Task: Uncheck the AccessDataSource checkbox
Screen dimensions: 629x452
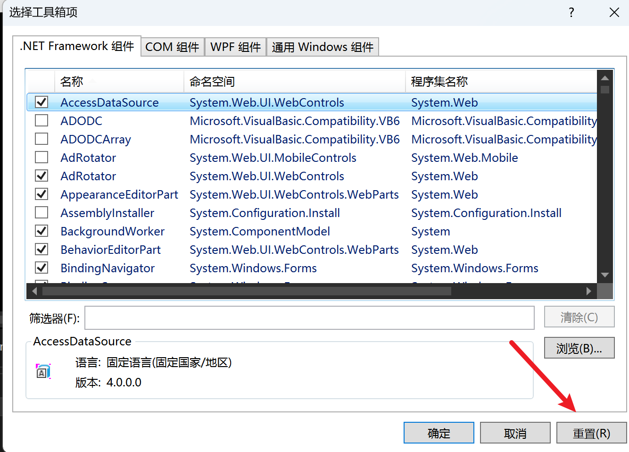Action: point(41,102)
